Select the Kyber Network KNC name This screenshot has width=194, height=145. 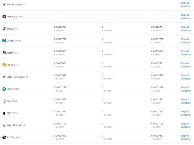tap(16, 125)
